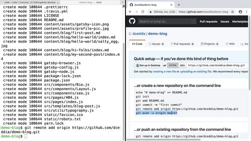Viewport: 251px width, 141px height.
Task: Switch to the demo-blog bash Terminal tab
Action: 90,2
